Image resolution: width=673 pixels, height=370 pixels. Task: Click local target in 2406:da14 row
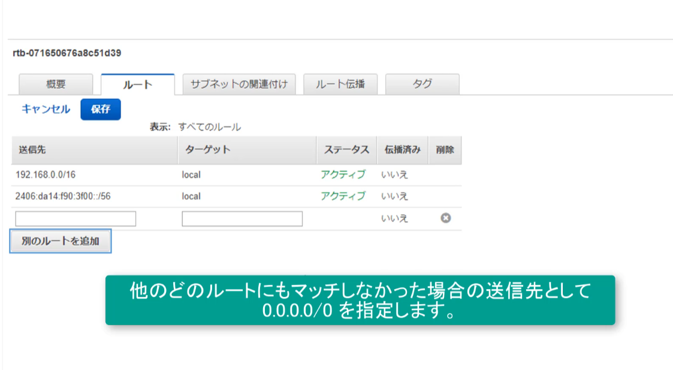click(x=191, y=196)
